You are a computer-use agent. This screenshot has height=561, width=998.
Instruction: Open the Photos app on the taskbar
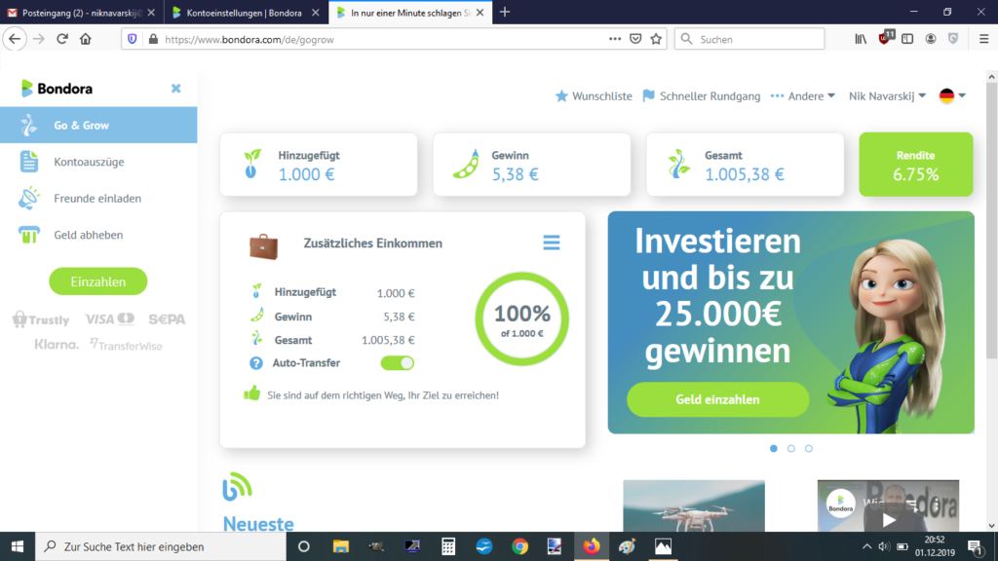pyautogui.click(x=663, y=546)
